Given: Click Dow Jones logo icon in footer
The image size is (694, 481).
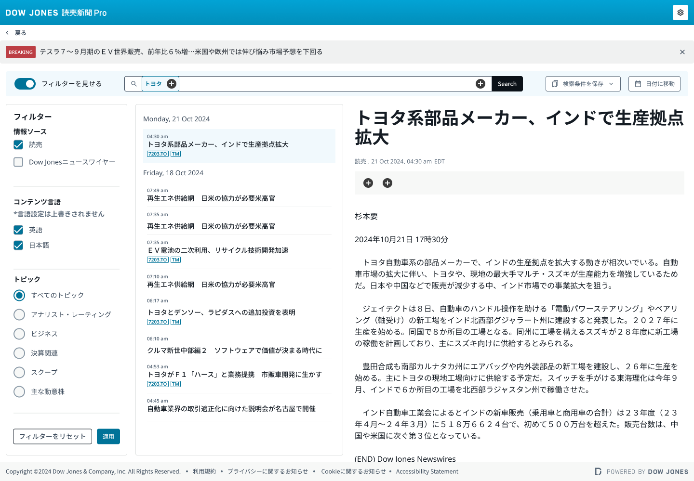Looking at the screenshot, I should click(598, 471).
